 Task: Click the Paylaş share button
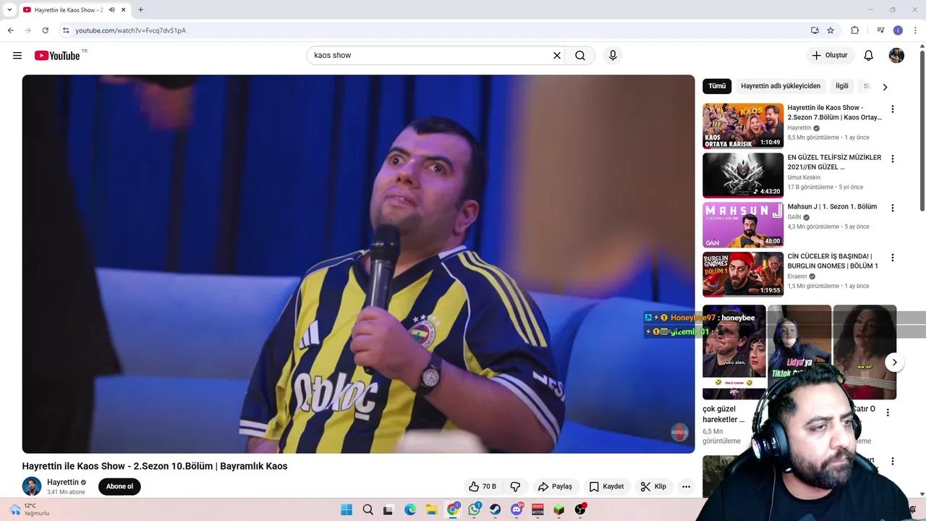click(555, 486)
